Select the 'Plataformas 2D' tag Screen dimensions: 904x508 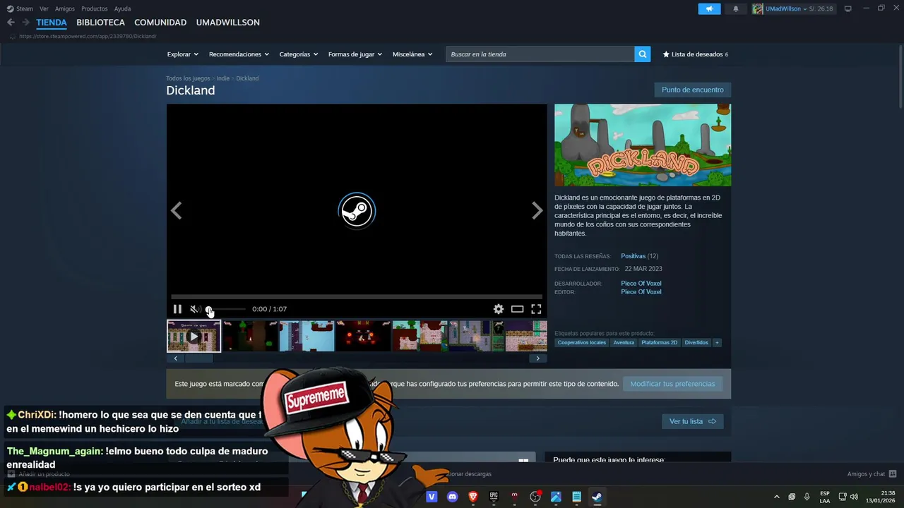pos(660,343)
